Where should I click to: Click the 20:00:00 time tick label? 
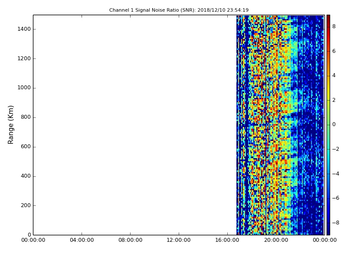[276, 240]
